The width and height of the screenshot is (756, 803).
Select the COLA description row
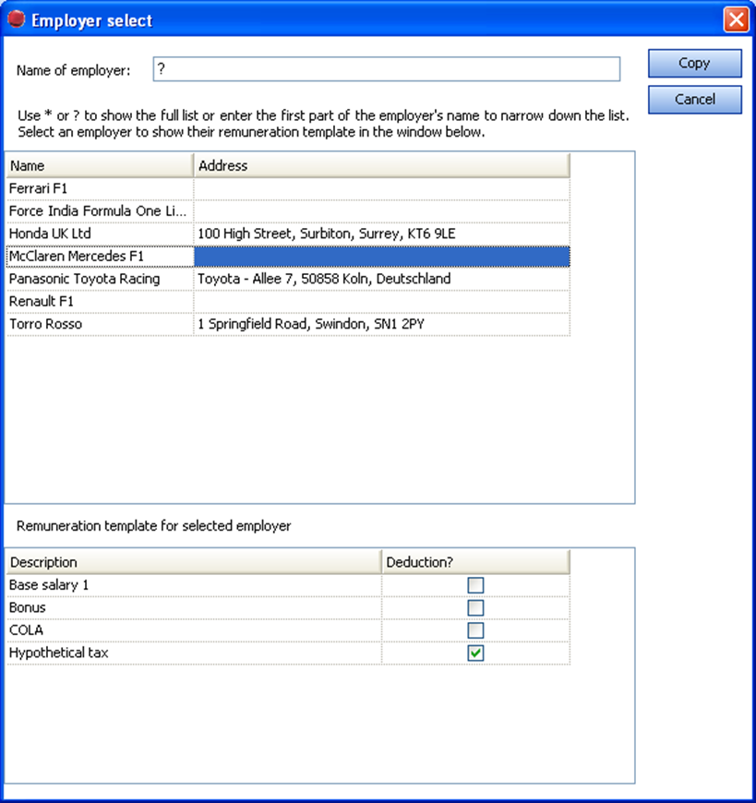tap(194, 629)
